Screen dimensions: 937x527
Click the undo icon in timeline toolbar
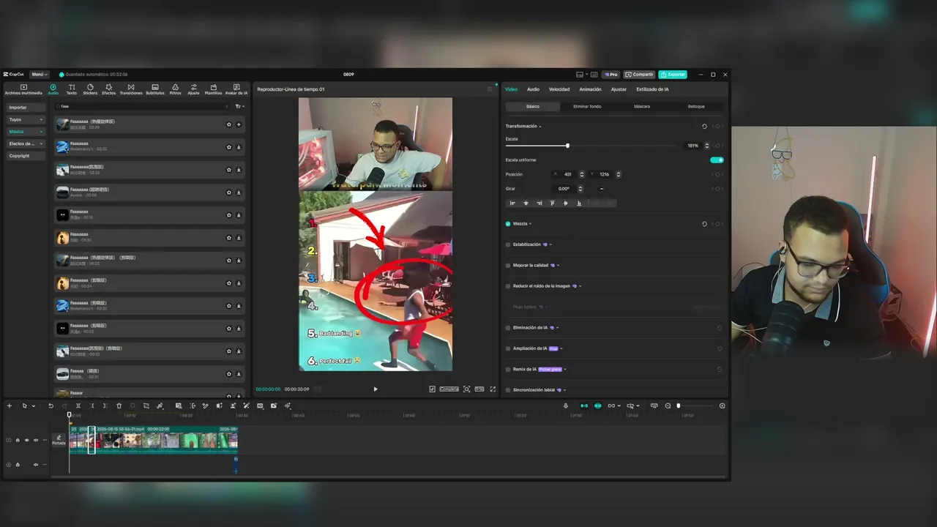click(x=51, y=405)
